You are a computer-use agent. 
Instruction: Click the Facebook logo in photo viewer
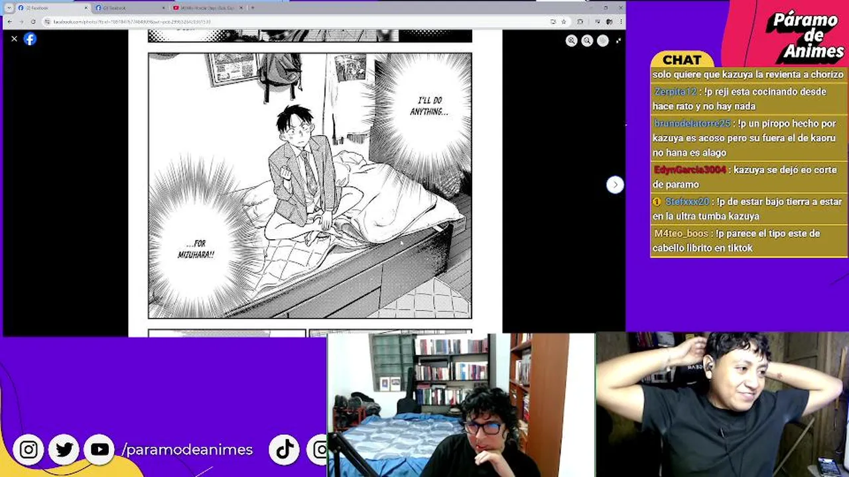tap(30, 39)
